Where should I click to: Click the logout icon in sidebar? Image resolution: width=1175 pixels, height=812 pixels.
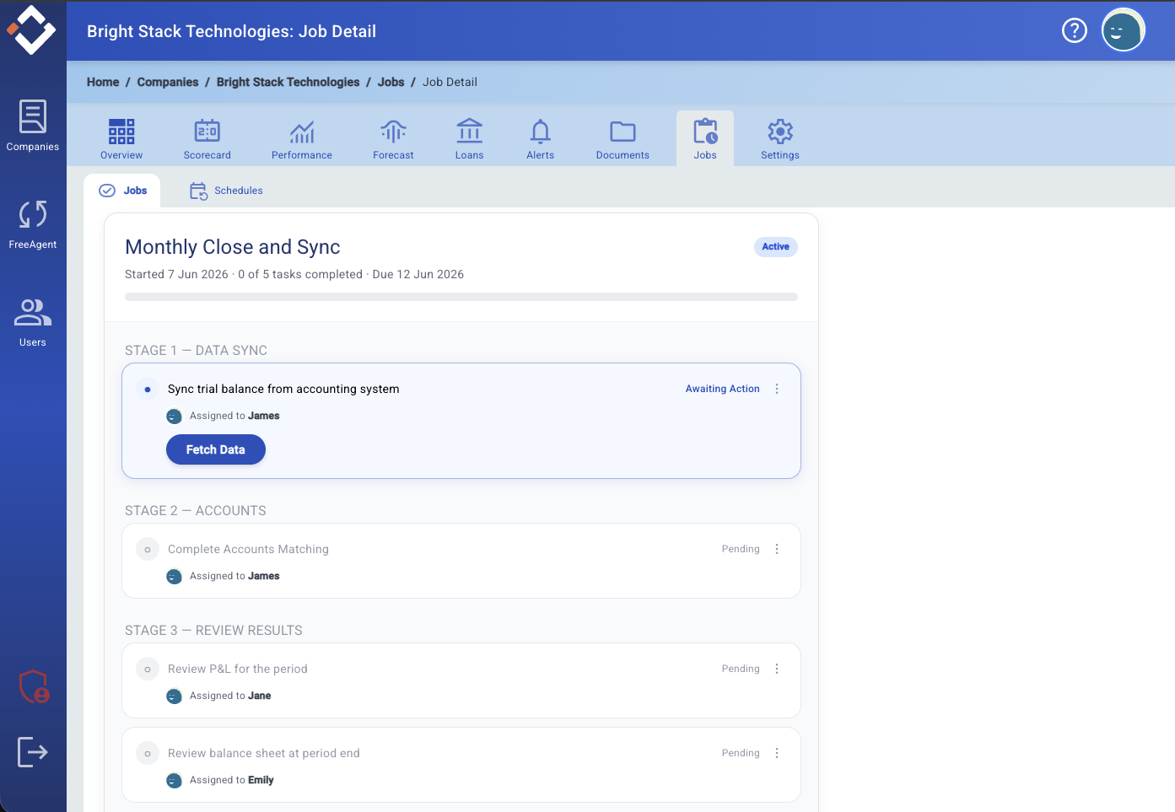[x=33, y=751]
